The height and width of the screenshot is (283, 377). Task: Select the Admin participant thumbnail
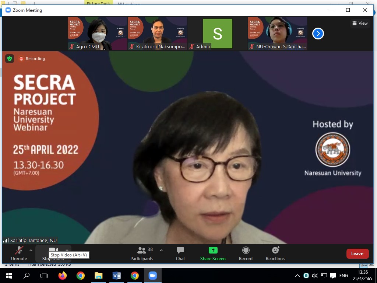coord(217,34)
